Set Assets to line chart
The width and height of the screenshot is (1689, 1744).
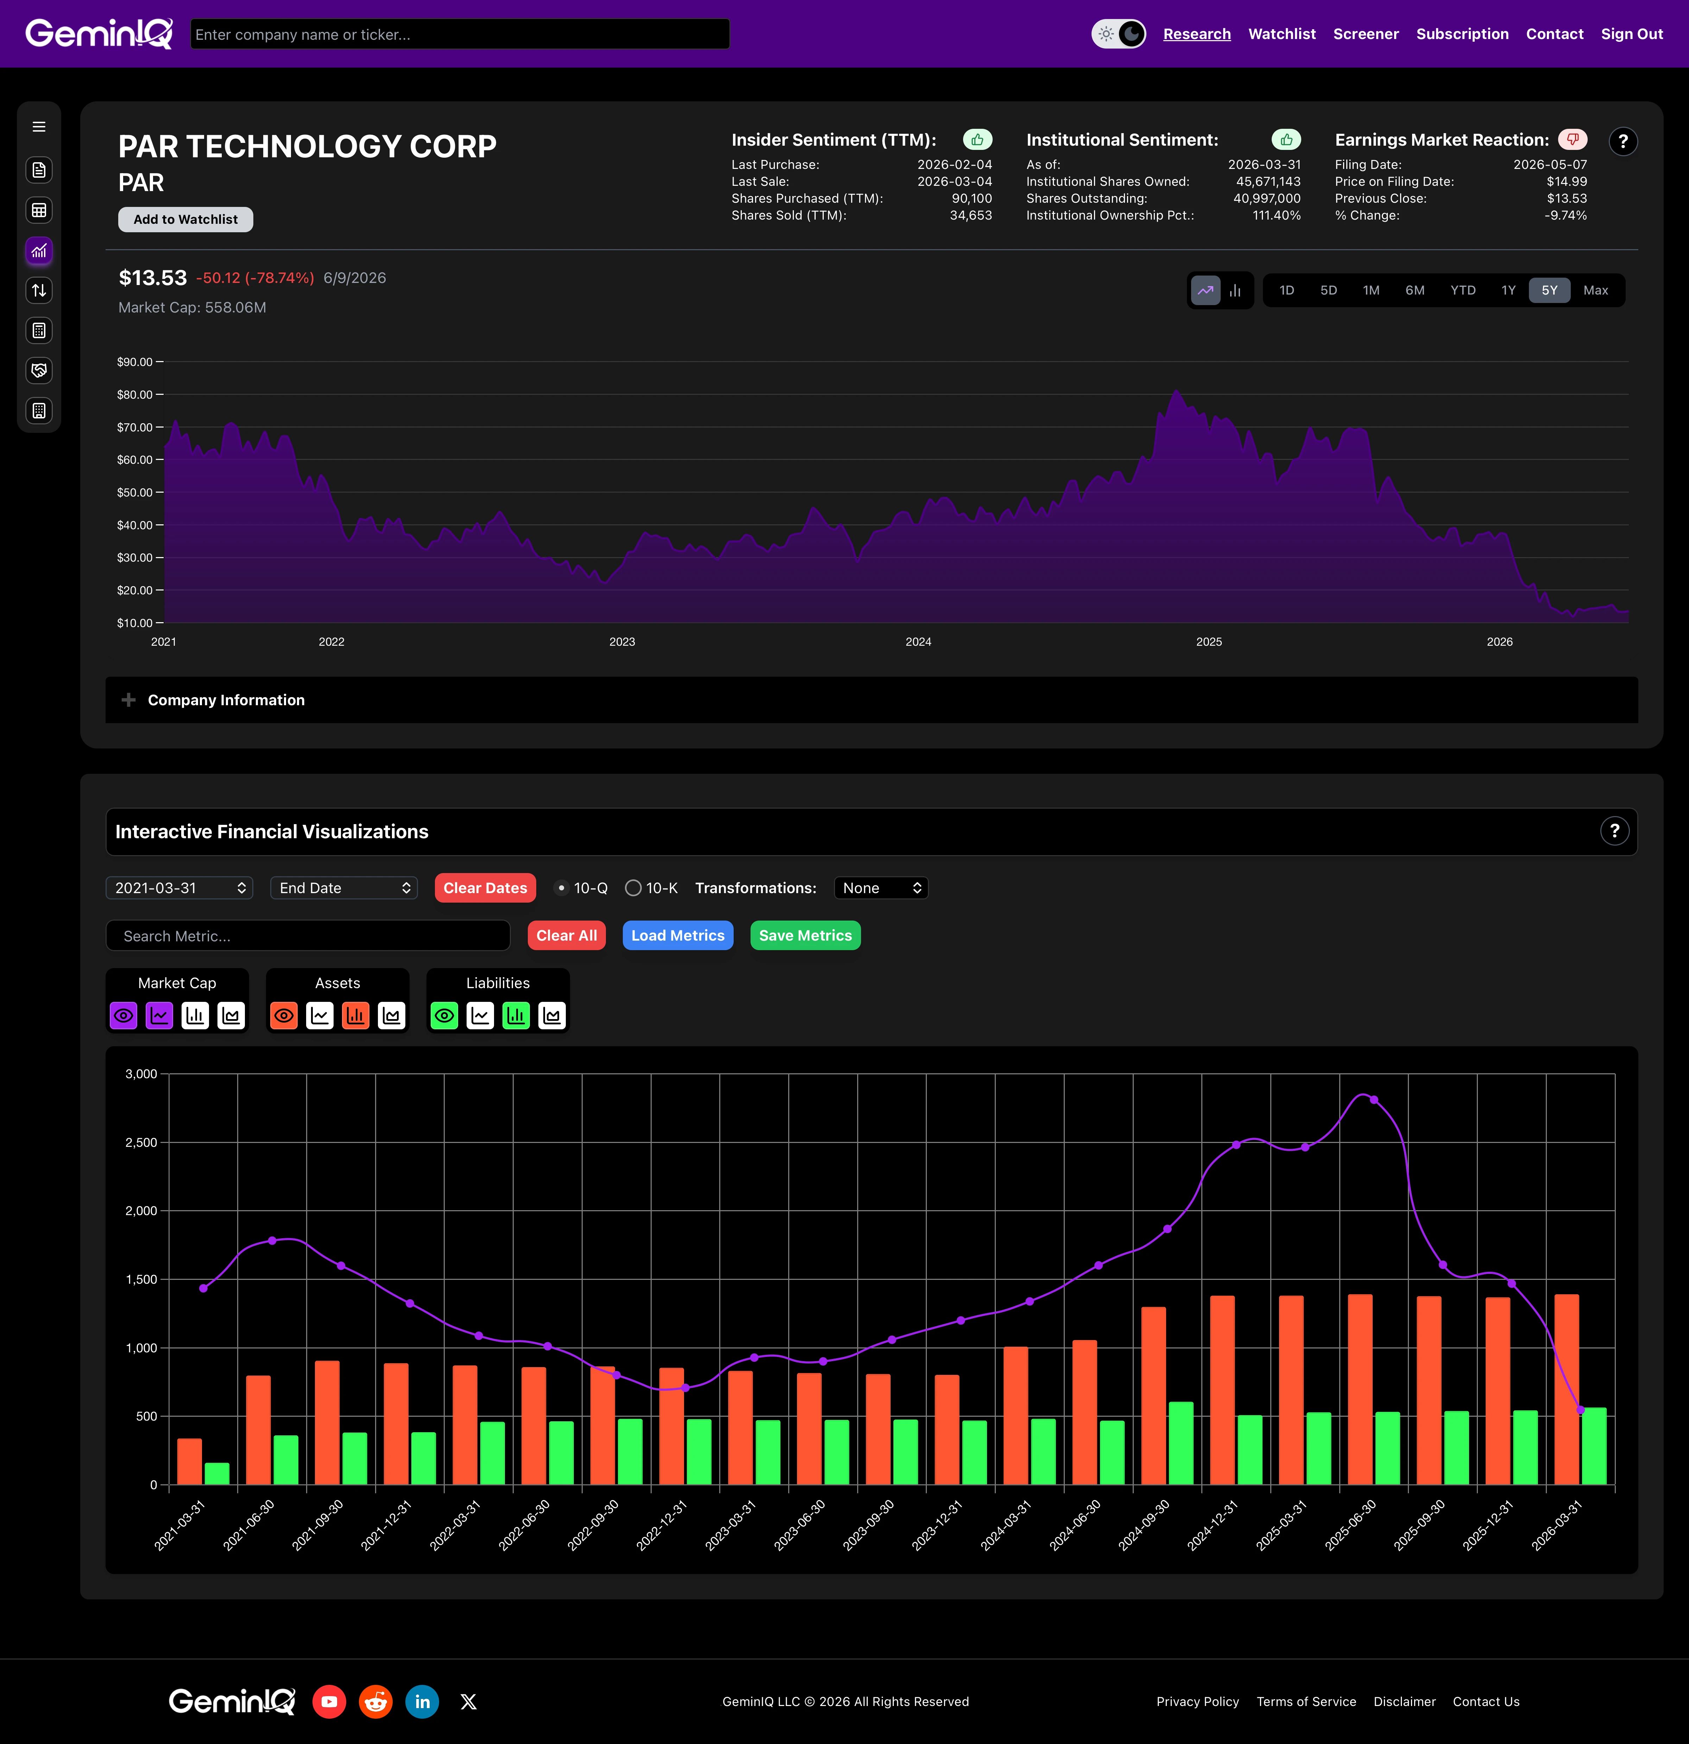[x=320, y=1015]
